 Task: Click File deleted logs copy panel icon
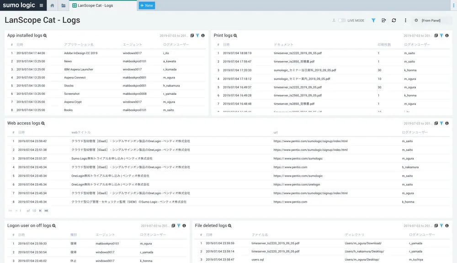pyautogui.click(x=436, y=226)
